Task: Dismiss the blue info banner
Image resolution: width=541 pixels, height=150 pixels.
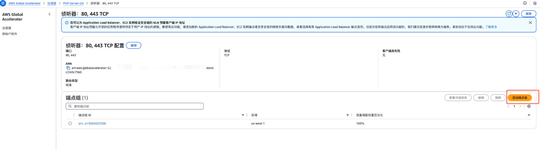Action: [x=530, y=23]
